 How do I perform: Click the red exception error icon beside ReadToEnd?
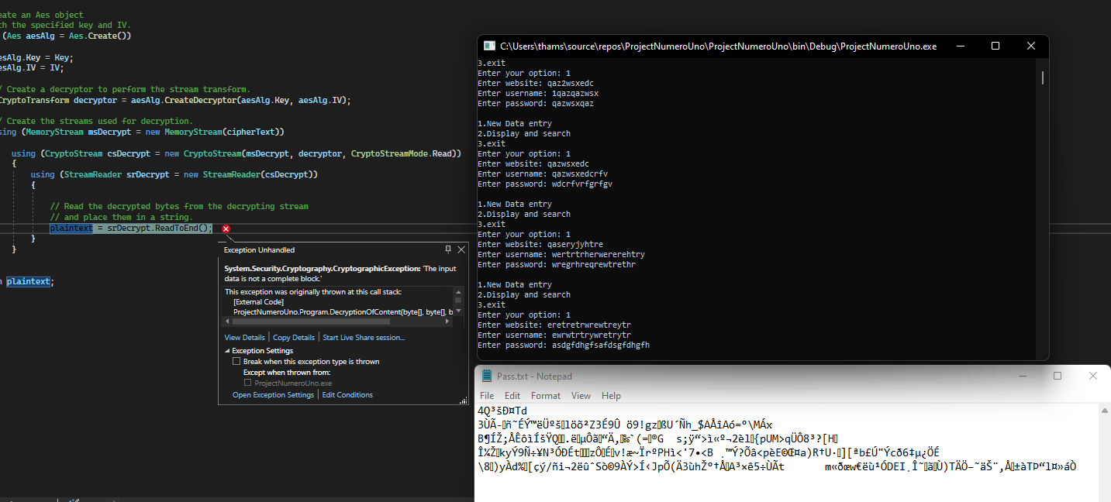pos(226,229)
